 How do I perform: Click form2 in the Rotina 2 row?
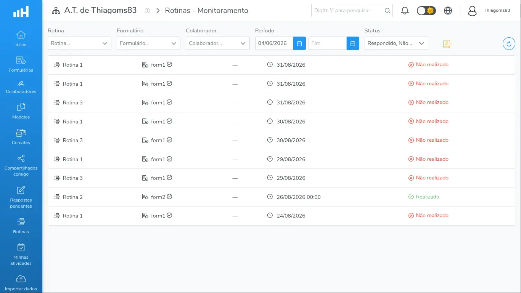point(158,197)
